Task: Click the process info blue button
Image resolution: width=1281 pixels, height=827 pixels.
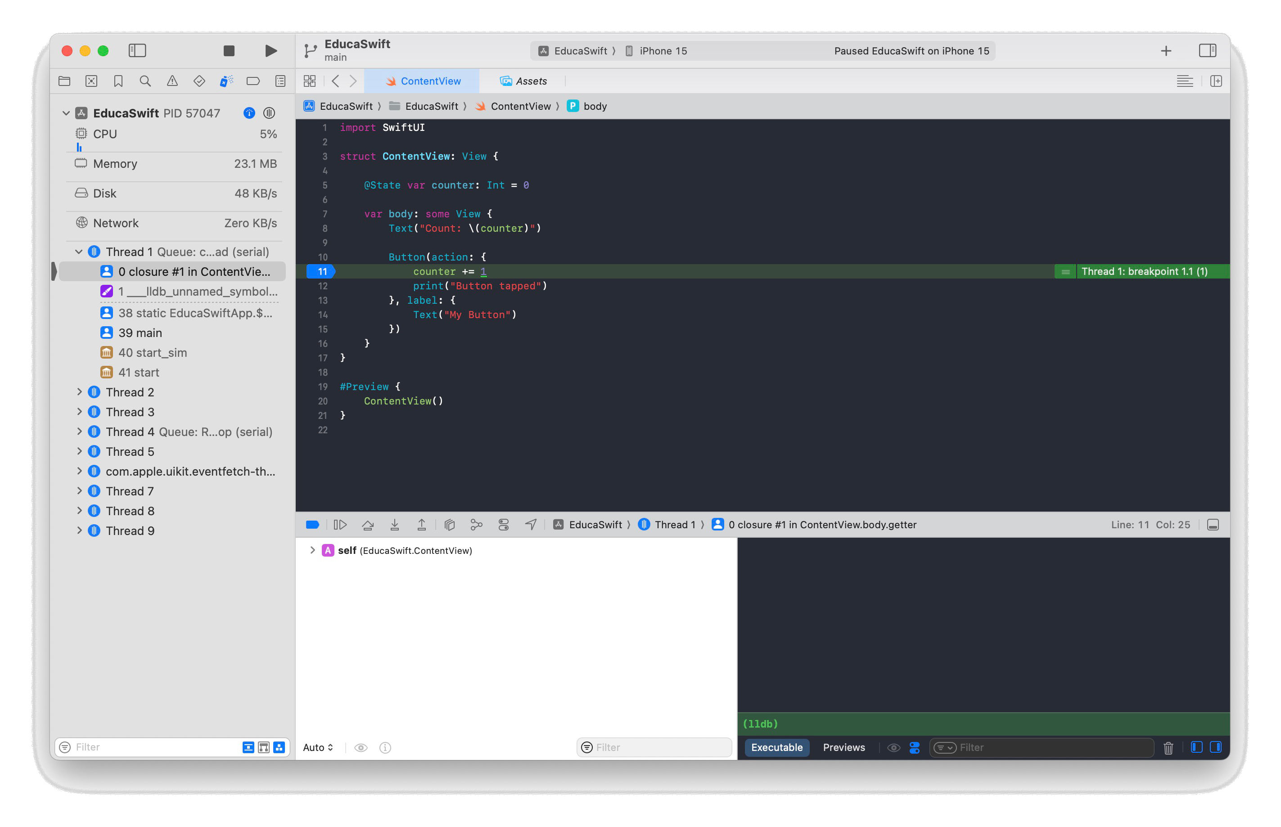Action: point(248,113)
